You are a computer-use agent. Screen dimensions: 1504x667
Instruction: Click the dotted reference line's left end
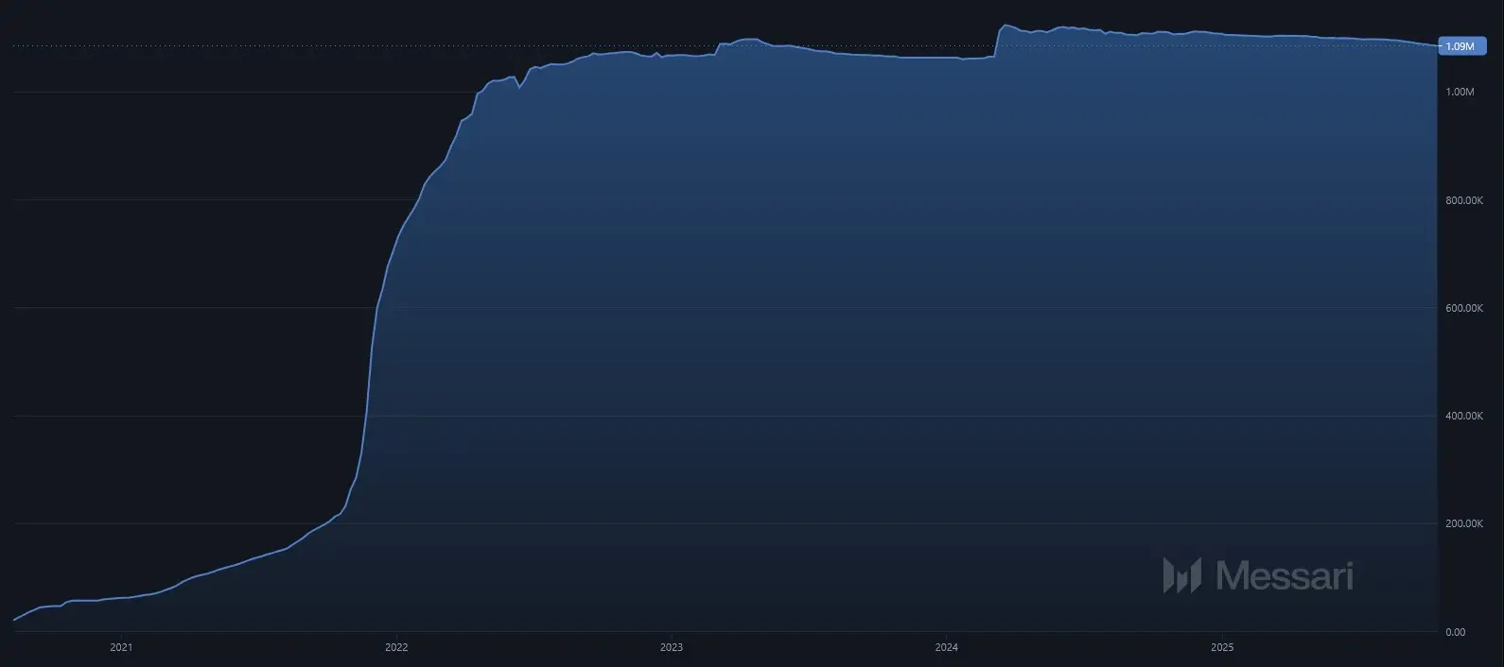tap(15, 45)
